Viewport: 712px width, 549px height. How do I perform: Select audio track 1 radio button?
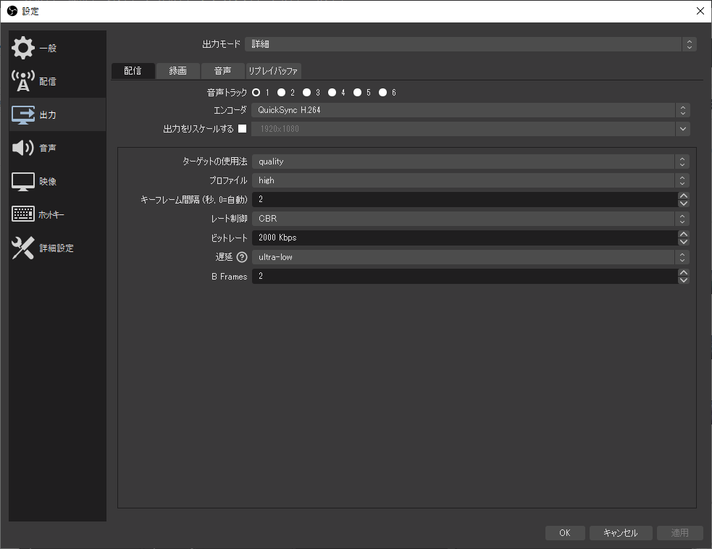pyautogui.click(x=256, y=92)
